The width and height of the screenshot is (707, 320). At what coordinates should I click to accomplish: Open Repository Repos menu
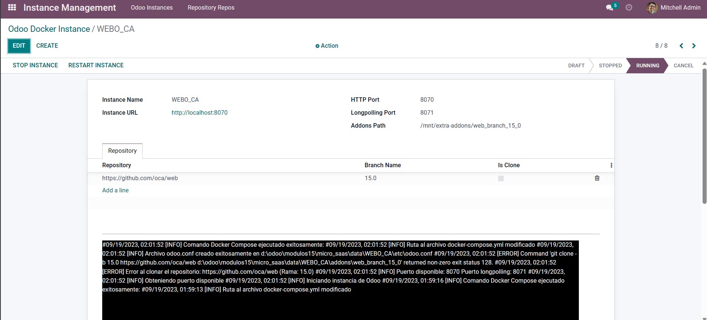[211, 7]
